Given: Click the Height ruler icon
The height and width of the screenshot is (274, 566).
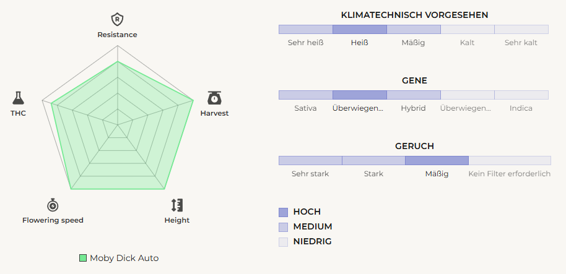Looking at the screenshot, I should pyautogui.click(x=177, y=205).
